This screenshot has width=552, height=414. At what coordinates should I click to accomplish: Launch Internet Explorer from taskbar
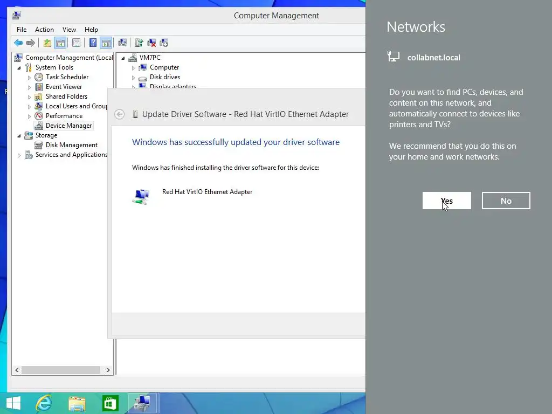pyautogui.click(x=44, y=403)
